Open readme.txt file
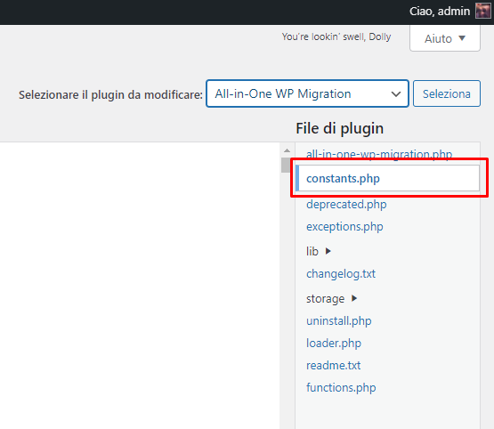Viewport: 494px width, 429px height. pos(333,366)
